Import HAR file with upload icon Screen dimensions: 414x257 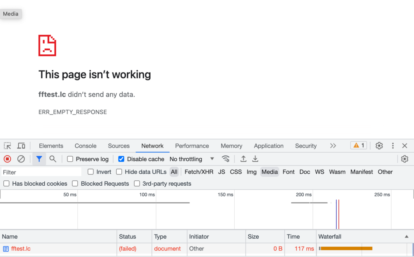243,159
